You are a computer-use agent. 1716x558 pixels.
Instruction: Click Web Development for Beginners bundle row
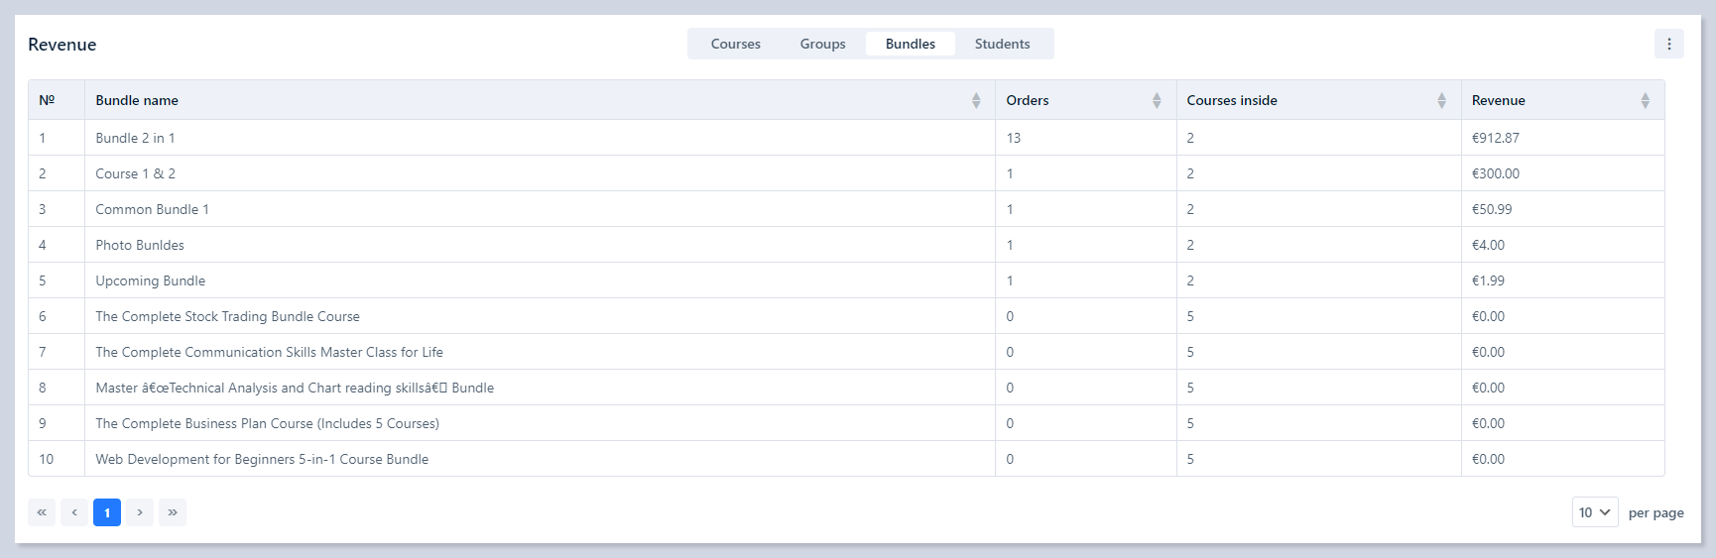(x=262, y=459)
